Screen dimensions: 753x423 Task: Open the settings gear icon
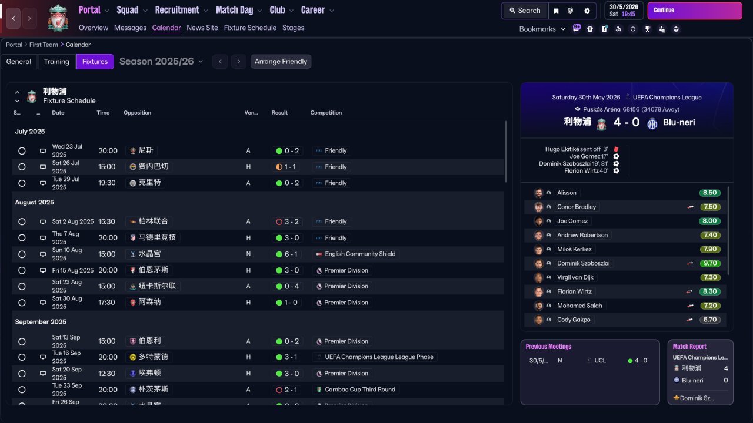point(587,11)
